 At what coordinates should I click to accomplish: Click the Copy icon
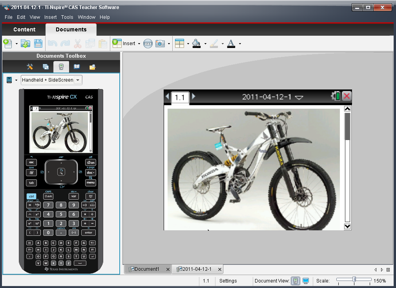90,44
